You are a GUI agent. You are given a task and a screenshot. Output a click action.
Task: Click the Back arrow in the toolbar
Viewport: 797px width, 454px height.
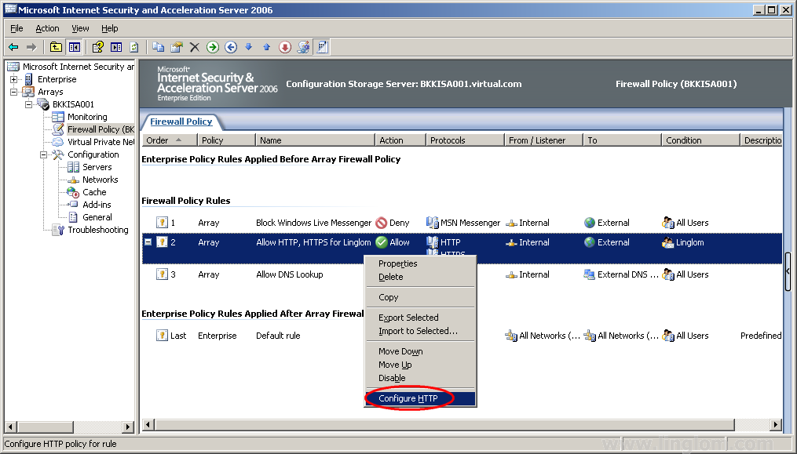pyautogui.click(x=13, y=47)
